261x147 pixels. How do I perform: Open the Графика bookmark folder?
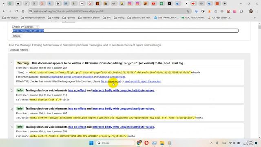[69, 18]
